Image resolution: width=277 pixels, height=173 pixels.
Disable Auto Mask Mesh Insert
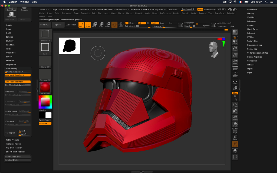pos(18,75)
